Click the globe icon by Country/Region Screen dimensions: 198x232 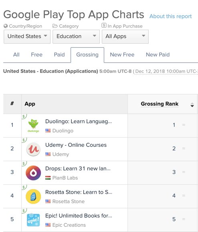click(6, 26)
